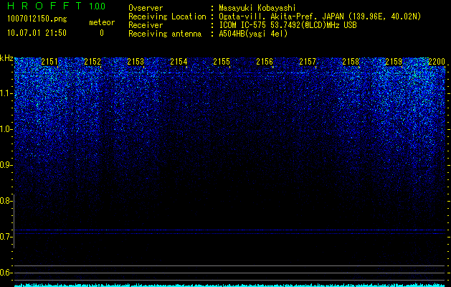The image size is (451, 287).
Task: Click the 1.1 kHz axis label
Action: [5, 93]
